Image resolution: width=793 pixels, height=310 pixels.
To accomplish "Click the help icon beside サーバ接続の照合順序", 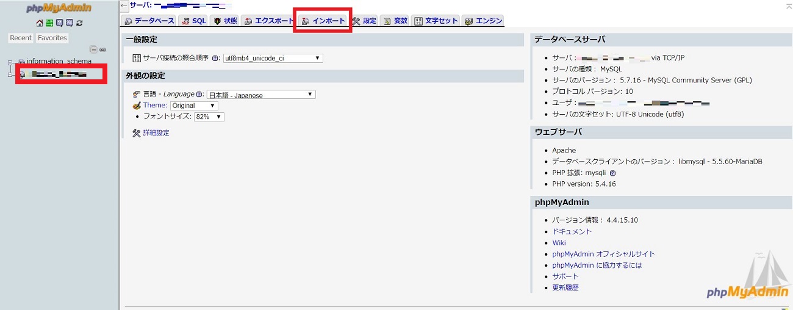I will click(215, 59).
